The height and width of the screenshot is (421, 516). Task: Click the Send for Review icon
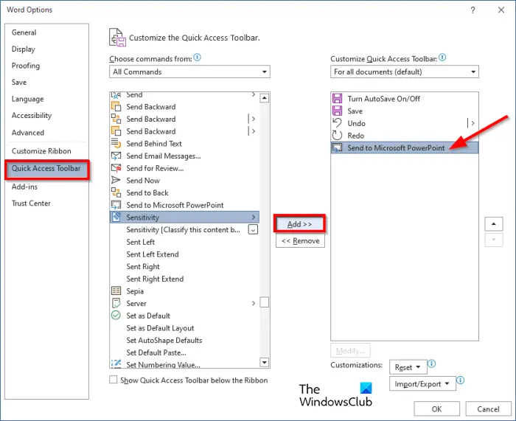pos(116,168)
